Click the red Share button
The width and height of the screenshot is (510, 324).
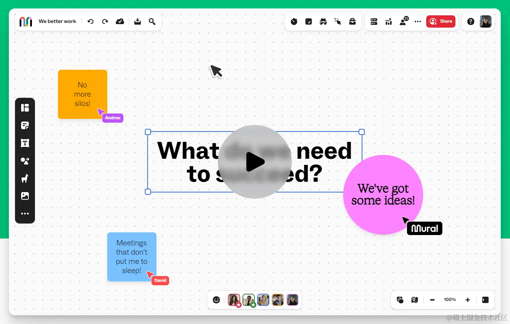coord(441,21)
